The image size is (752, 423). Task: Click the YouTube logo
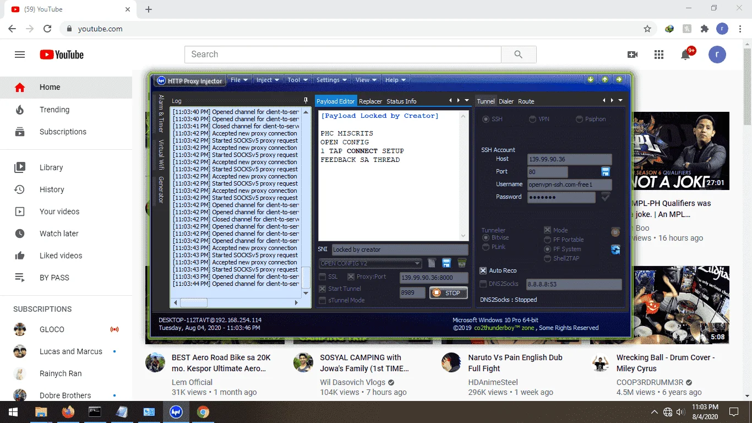pyautogui.click(x=62, y=55)
